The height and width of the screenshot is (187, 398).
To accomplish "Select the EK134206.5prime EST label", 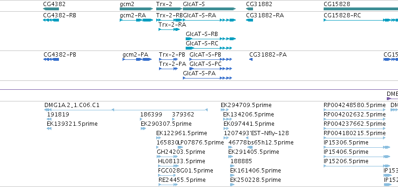I will (248, 115).
